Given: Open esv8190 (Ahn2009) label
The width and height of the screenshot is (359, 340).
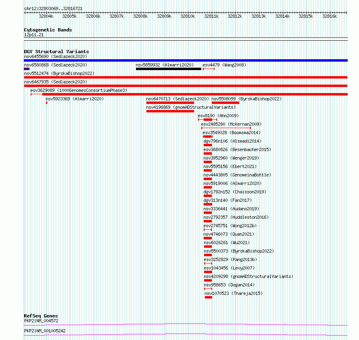Looking at the screenshot, I should point(218,116).
